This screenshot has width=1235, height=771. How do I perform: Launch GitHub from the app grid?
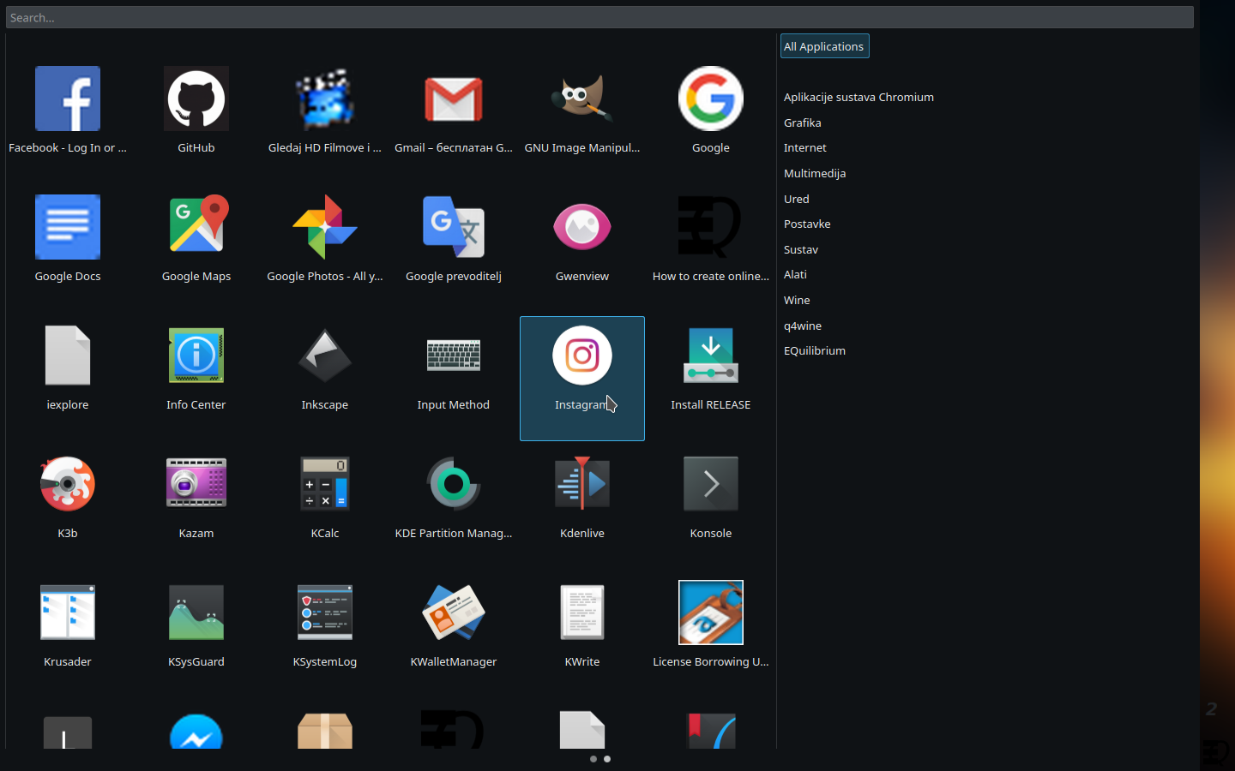pyautogui.click(x=196, y=99)
